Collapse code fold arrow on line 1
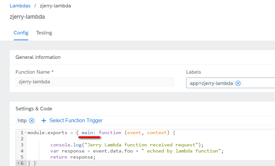Screen dimensions: 275x166 coord(26,133)
